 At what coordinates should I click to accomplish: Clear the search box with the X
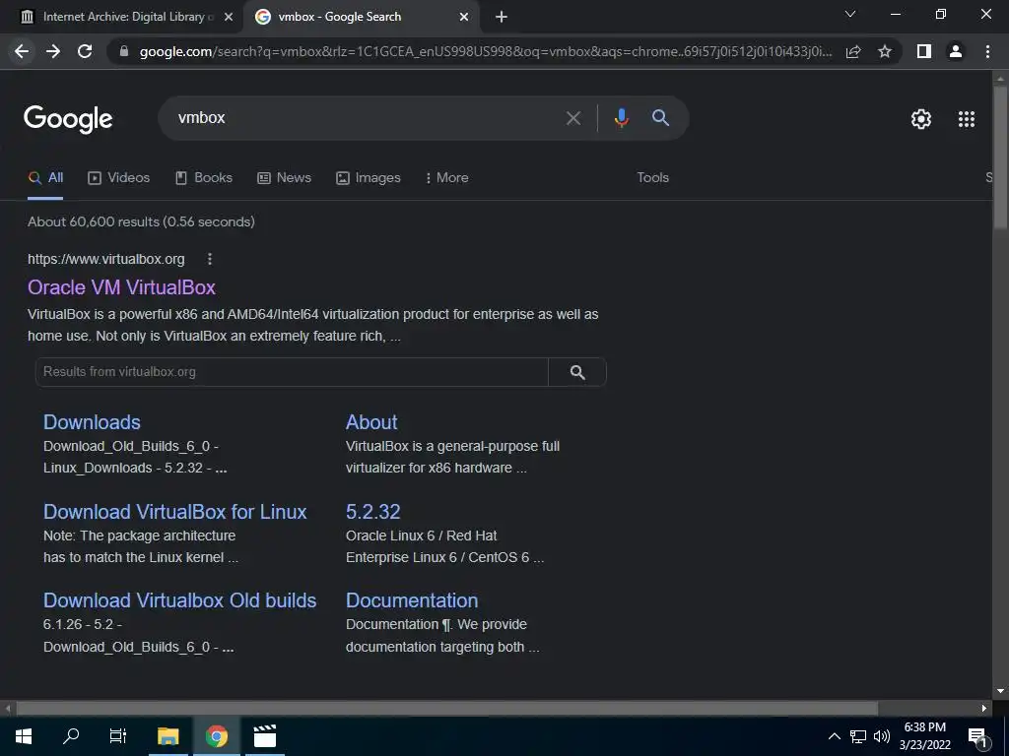(x=572, y=118)
